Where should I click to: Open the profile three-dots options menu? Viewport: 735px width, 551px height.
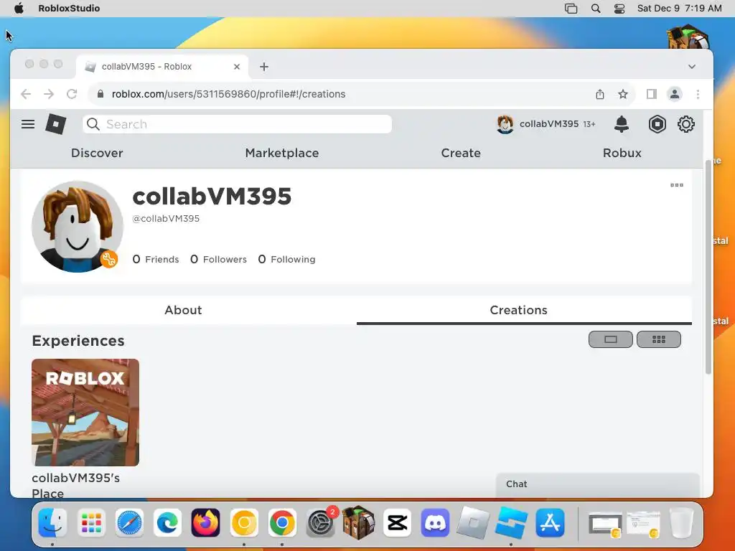click(x=676, y=185)
